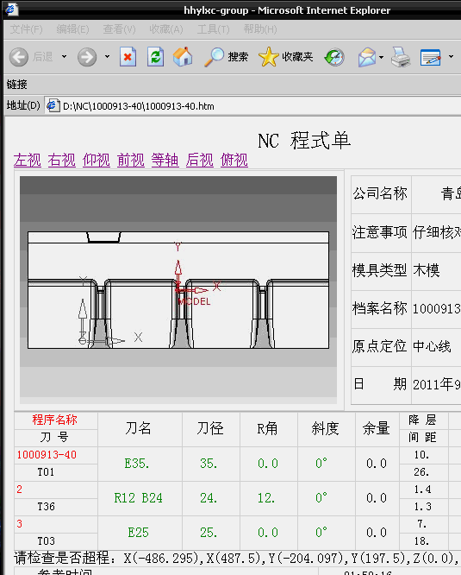Viewport: 461px width, 575px height.
Task: Click the 木模 value cell
Action: tap(436, 271)
